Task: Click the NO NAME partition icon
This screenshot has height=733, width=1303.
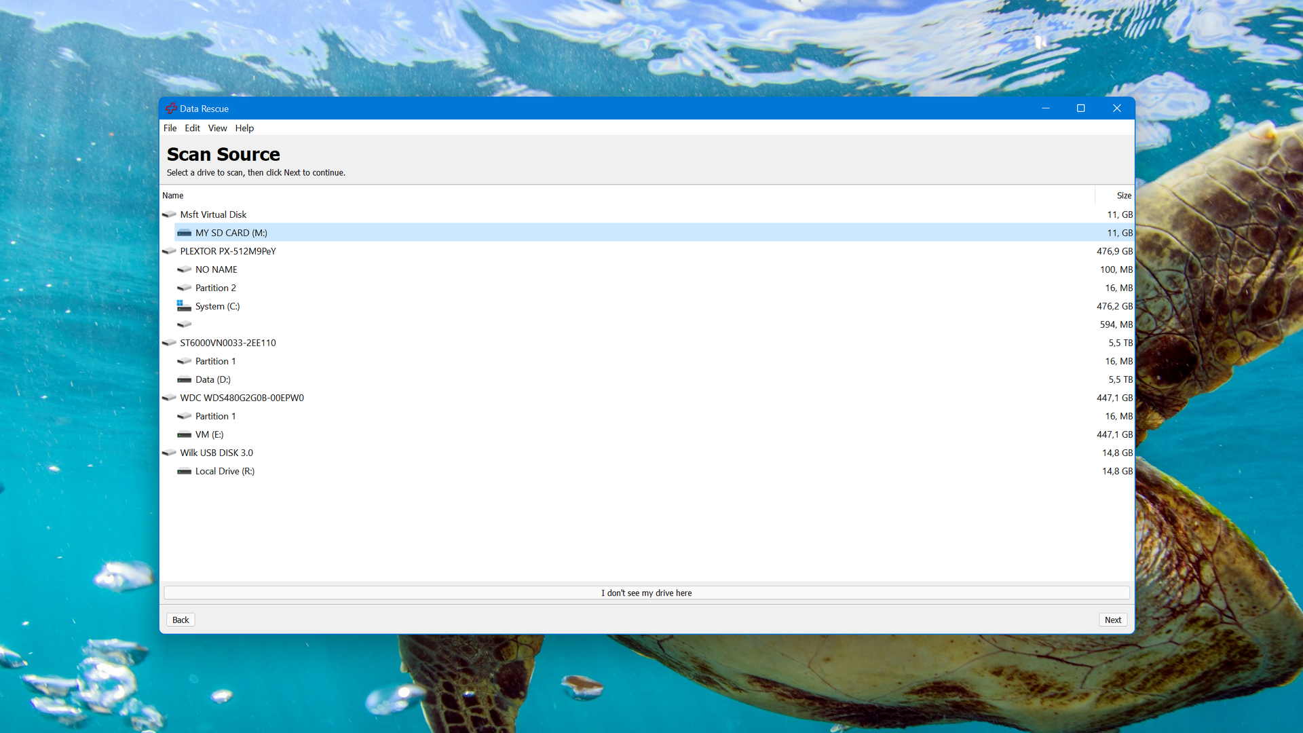Action: click(x=184, y=269)
